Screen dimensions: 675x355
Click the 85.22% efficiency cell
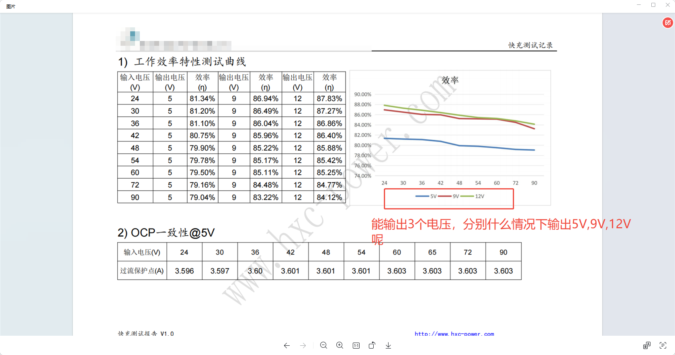pos(266,148)
